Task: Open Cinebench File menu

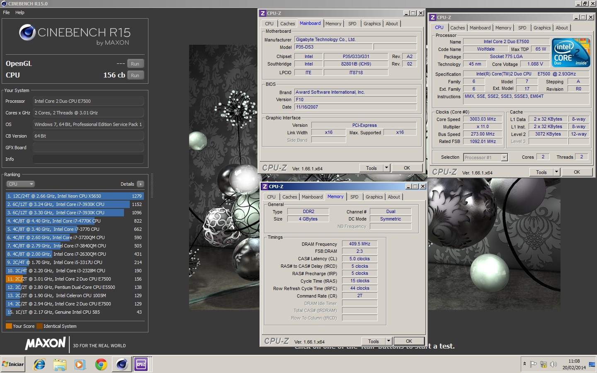Action: (x=6, y=12)
